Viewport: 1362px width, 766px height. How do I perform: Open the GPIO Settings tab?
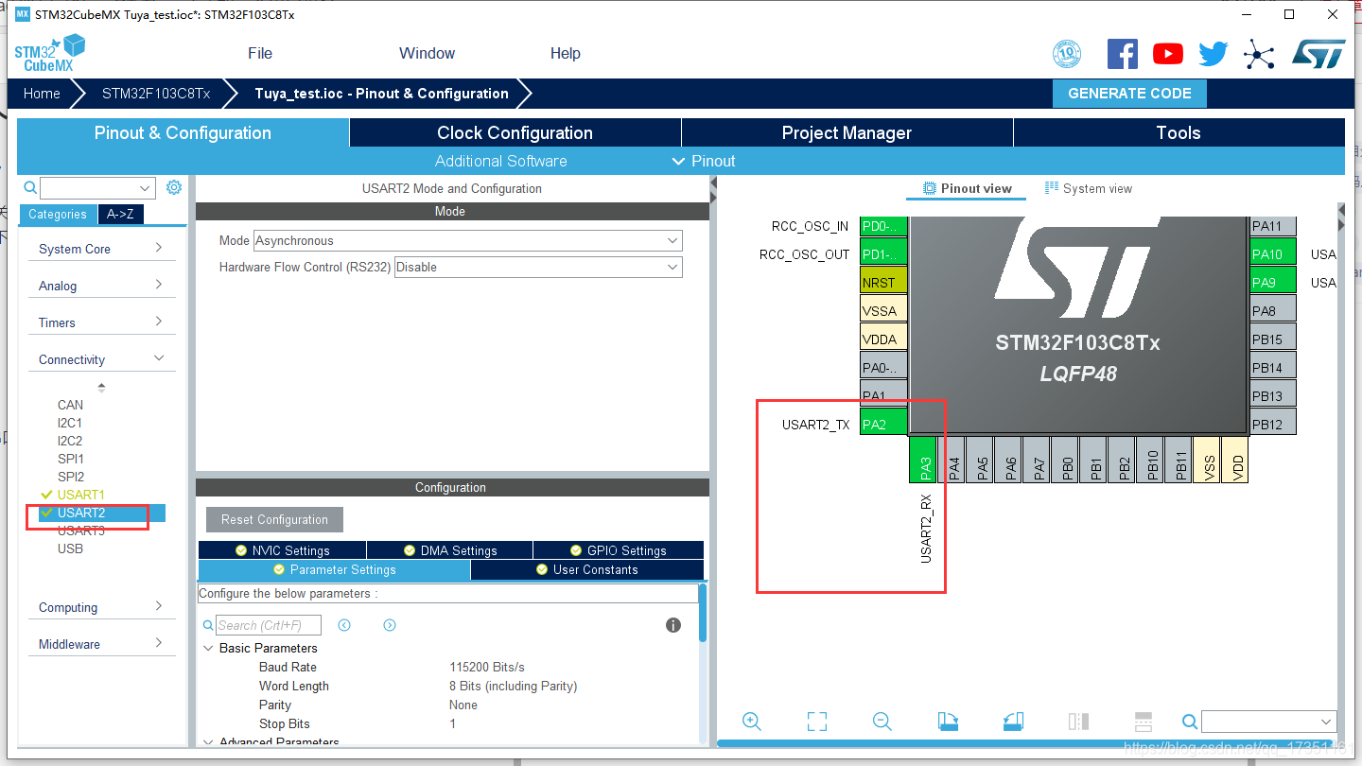point(619,550)
